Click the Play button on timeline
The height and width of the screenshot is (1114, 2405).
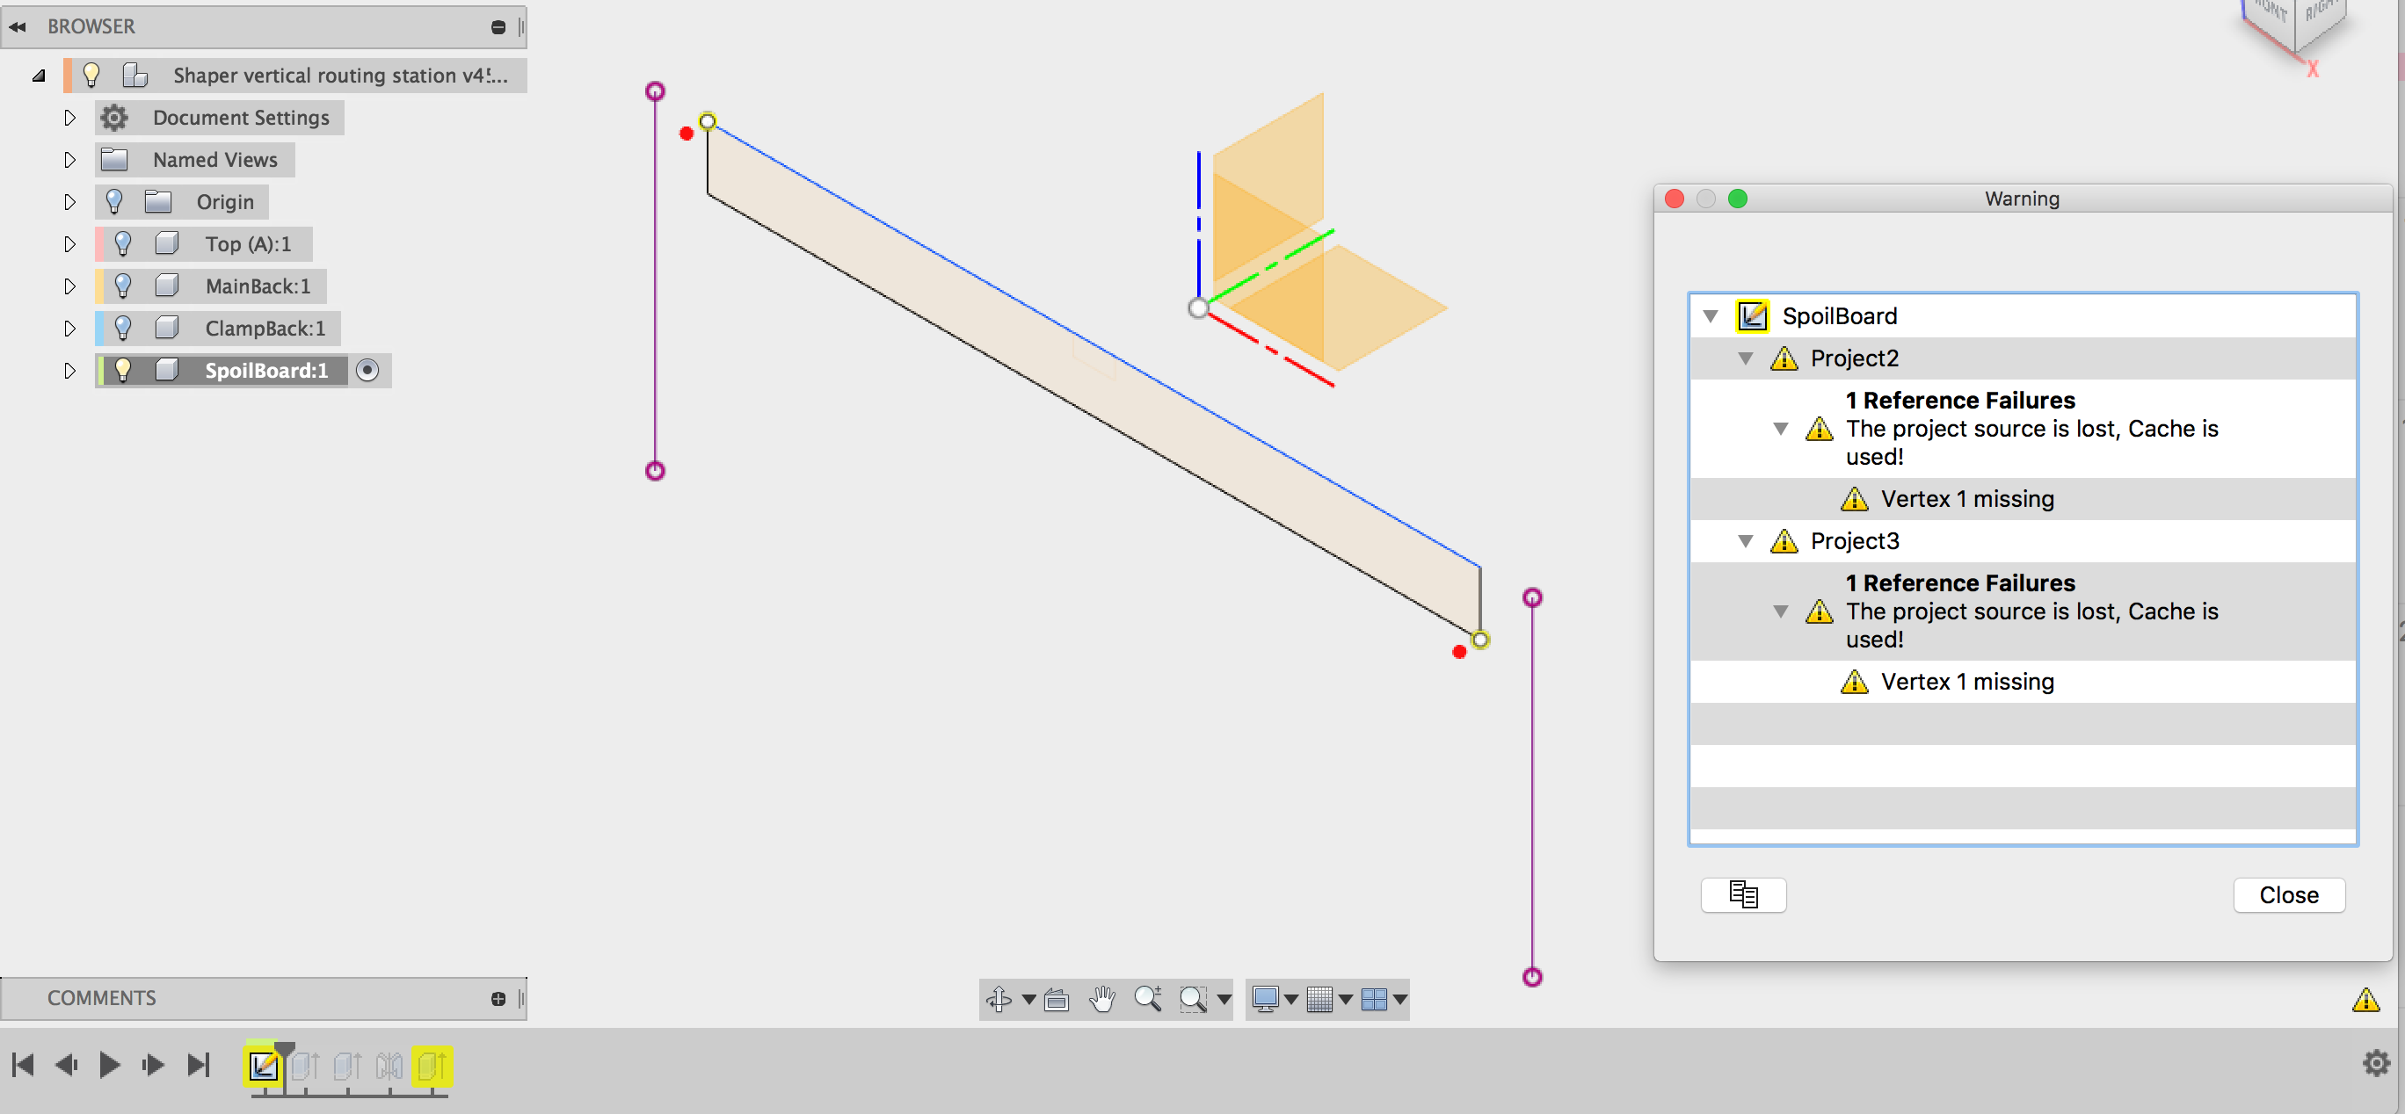(109, 1065)
